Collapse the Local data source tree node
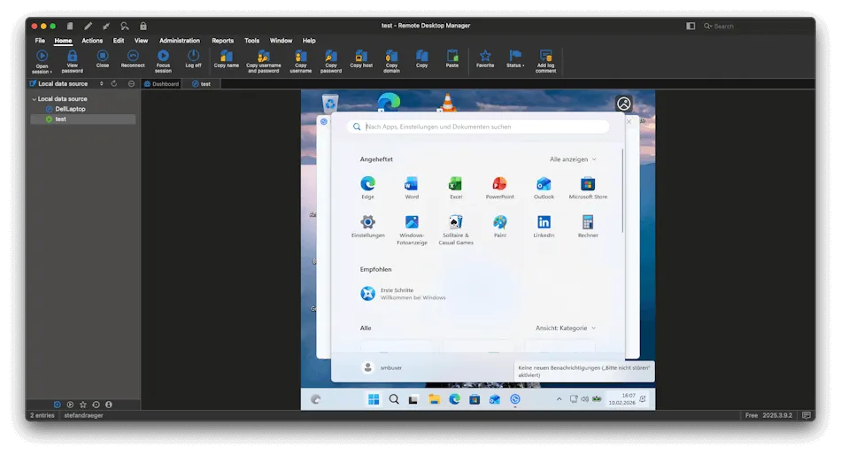The height and width of the screenshot is (455, 841). click(x=34, y=99)
